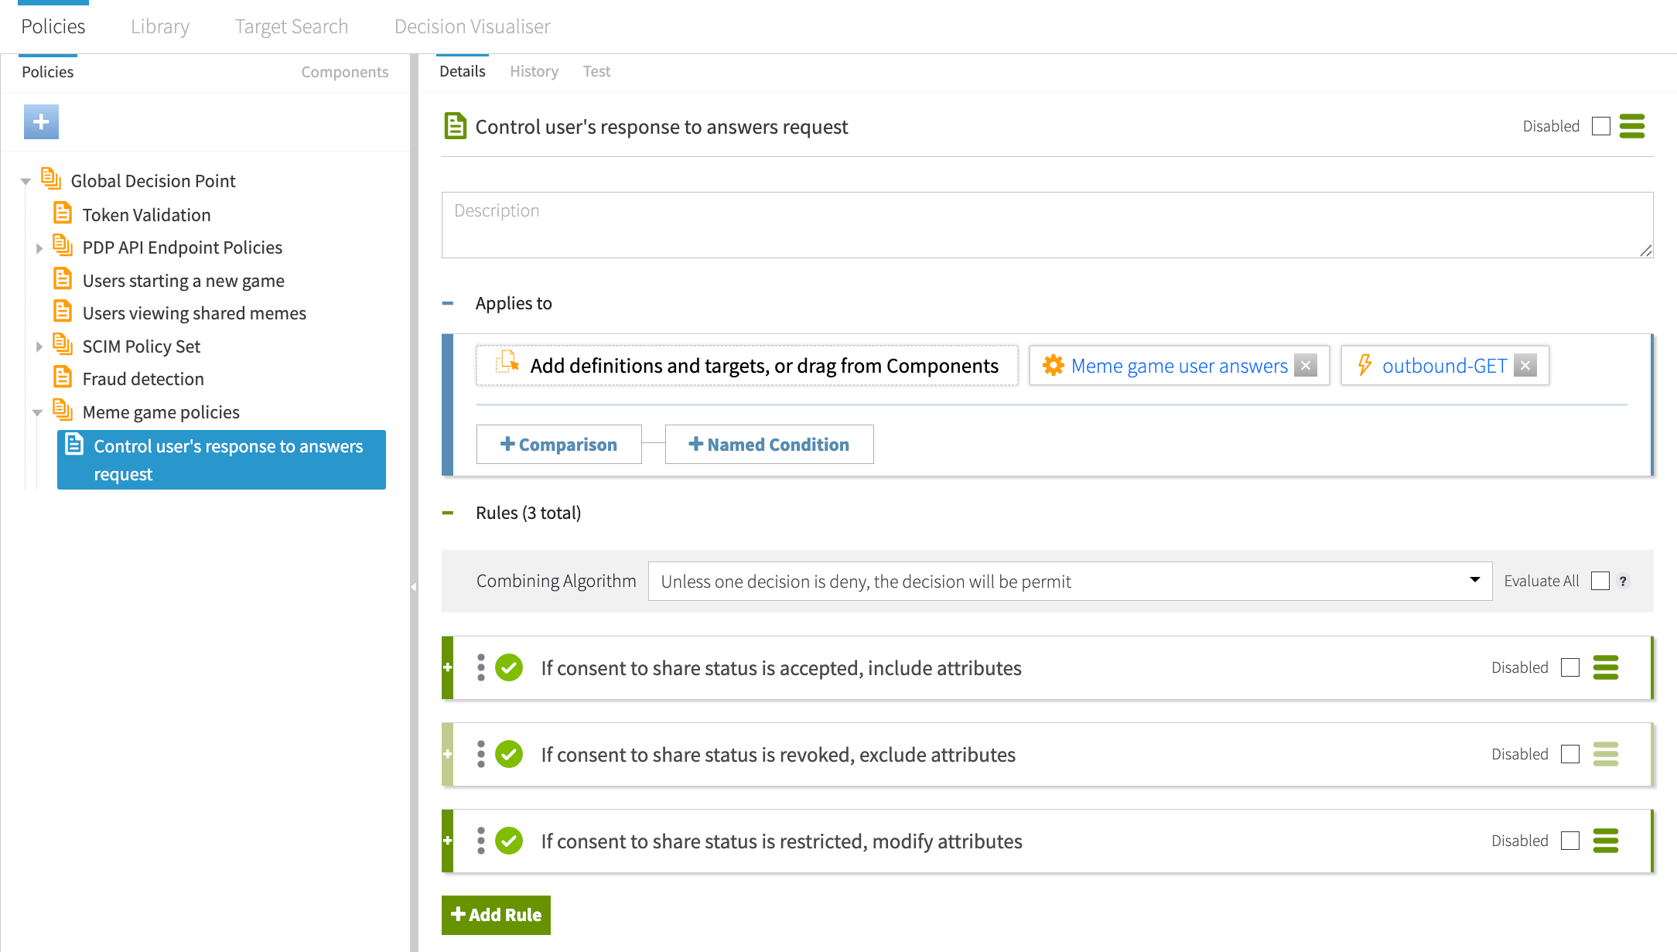Click the + Named Condition button
This screenshot has height=952, width=1677.
coord(769,444)
